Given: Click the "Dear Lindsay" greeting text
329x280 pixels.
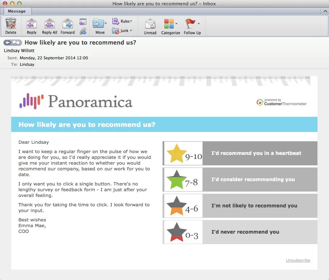Looking at the screenshot, I should pyautogui.click(x=34, y=142).
